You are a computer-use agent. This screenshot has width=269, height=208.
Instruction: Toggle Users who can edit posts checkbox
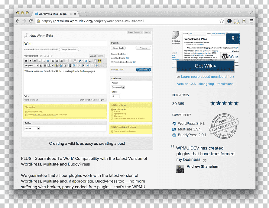point(112,118)
